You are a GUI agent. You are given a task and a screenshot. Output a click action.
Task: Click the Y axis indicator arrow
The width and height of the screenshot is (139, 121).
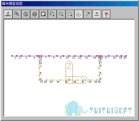(x=81, y=80)
